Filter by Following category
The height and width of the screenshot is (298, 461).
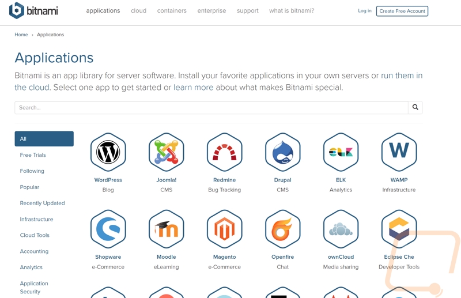(32, 171)
